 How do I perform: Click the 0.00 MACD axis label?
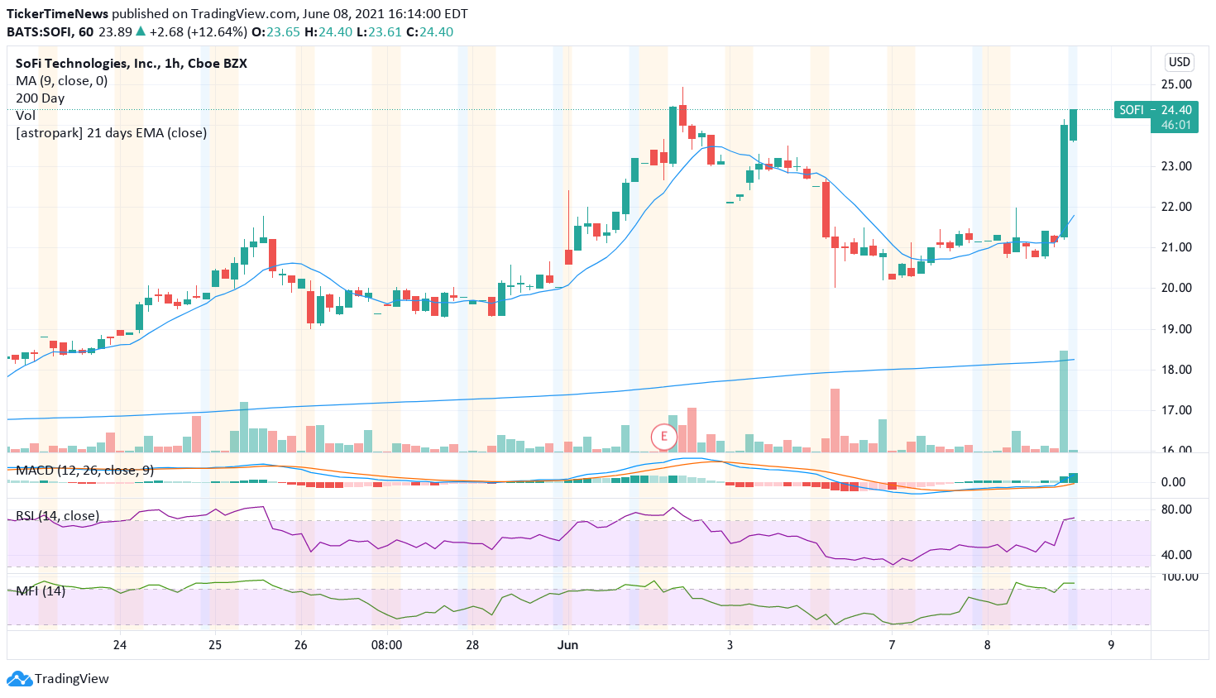coord(1173,482)
